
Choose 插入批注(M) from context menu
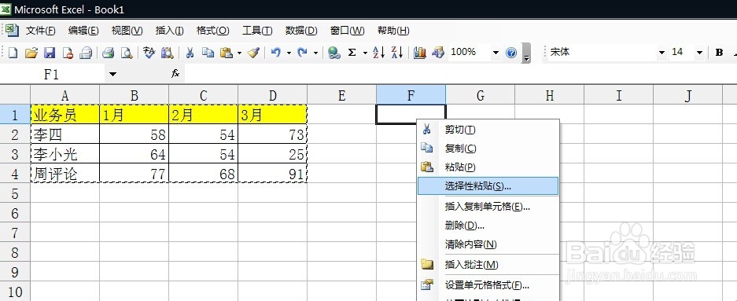point(488,265)
